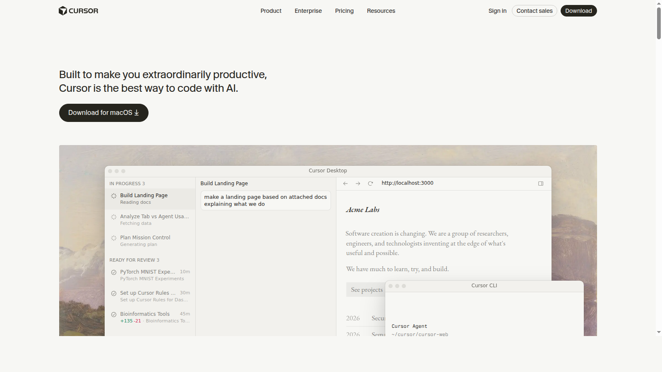Click the Build Landing Page chat title
Screen dimensions: 662x372
(224, 184)
